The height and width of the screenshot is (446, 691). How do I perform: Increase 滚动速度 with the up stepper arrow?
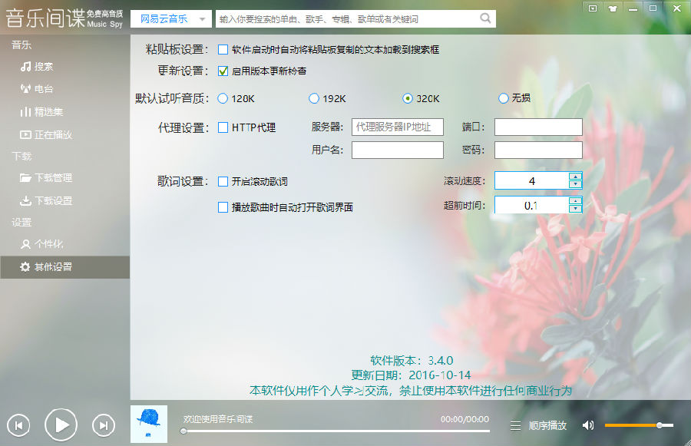(x=574, y=177)
